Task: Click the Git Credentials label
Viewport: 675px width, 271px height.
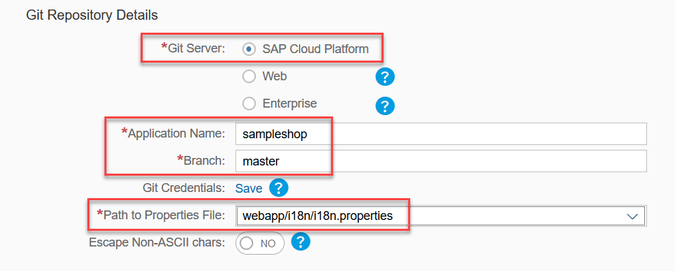Action: (x=184, y=188)
